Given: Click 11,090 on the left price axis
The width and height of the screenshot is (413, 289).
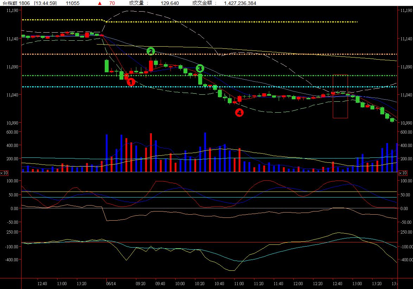Looking at the screenshot, I should click(12, 67).
